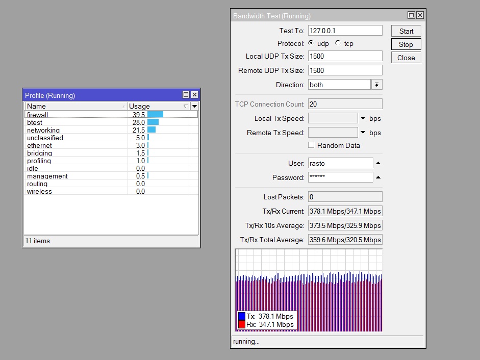Focus the Remote Tx Speed input
Viewport: 480px width, 360px height.
pyautogui.click(x=333, y=133)
